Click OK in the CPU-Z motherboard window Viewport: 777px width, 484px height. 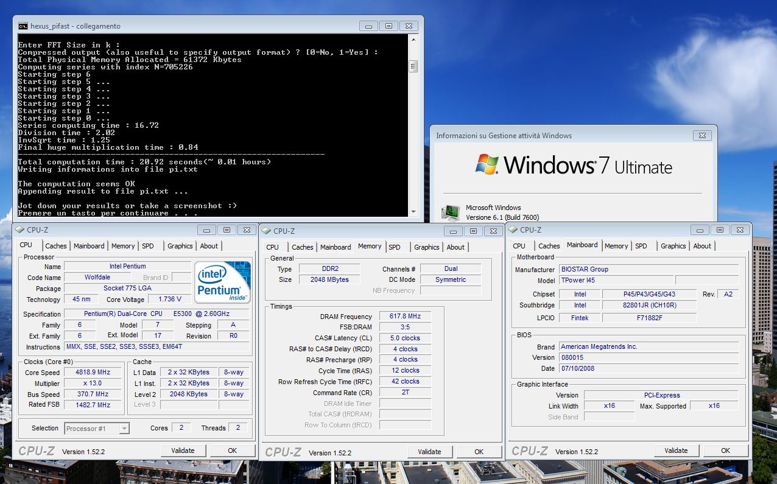(x=725, y=451)
